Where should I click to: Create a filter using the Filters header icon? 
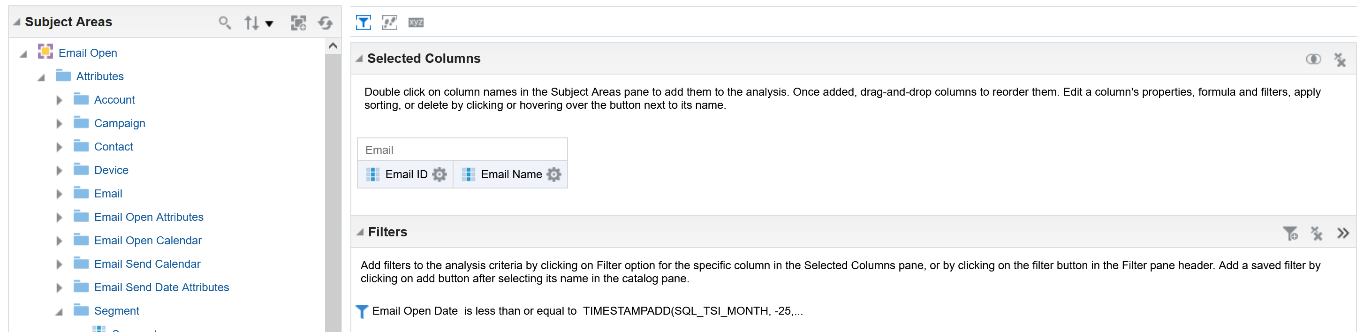click(1290, 233)
